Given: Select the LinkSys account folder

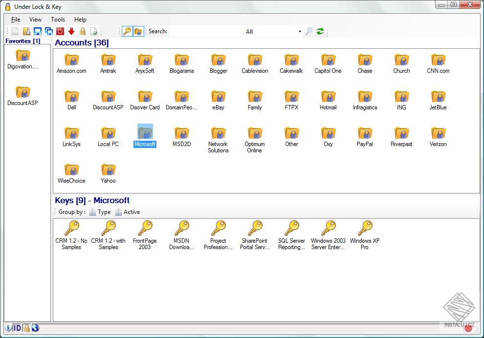Looking at the screenshot, I should [x=71, y=137].
